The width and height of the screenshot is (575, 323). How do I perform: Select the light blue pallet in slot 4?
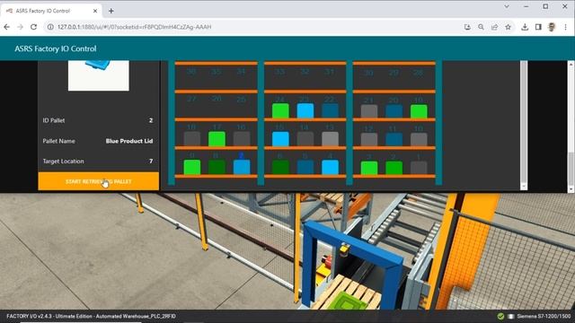click(330, 167)
